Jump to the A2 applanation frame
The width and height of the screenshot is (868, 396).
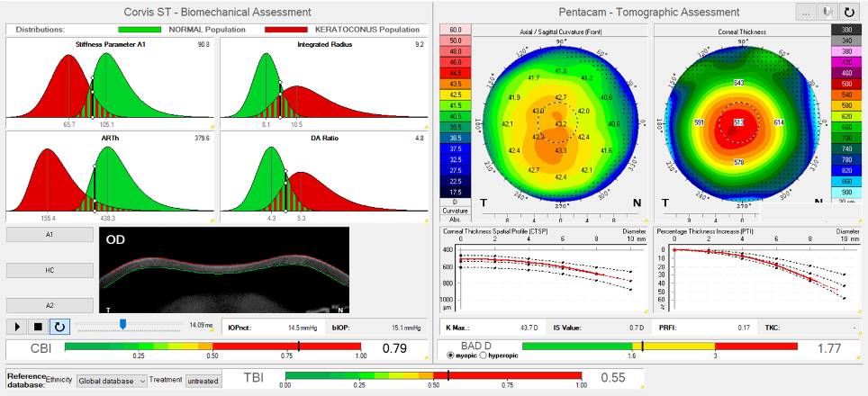[x=50, y=305]
